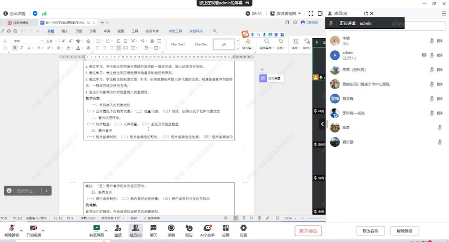Toggle eye protection mode in status bar
This screenshot has width=449, height=242.
coord(226,218)
